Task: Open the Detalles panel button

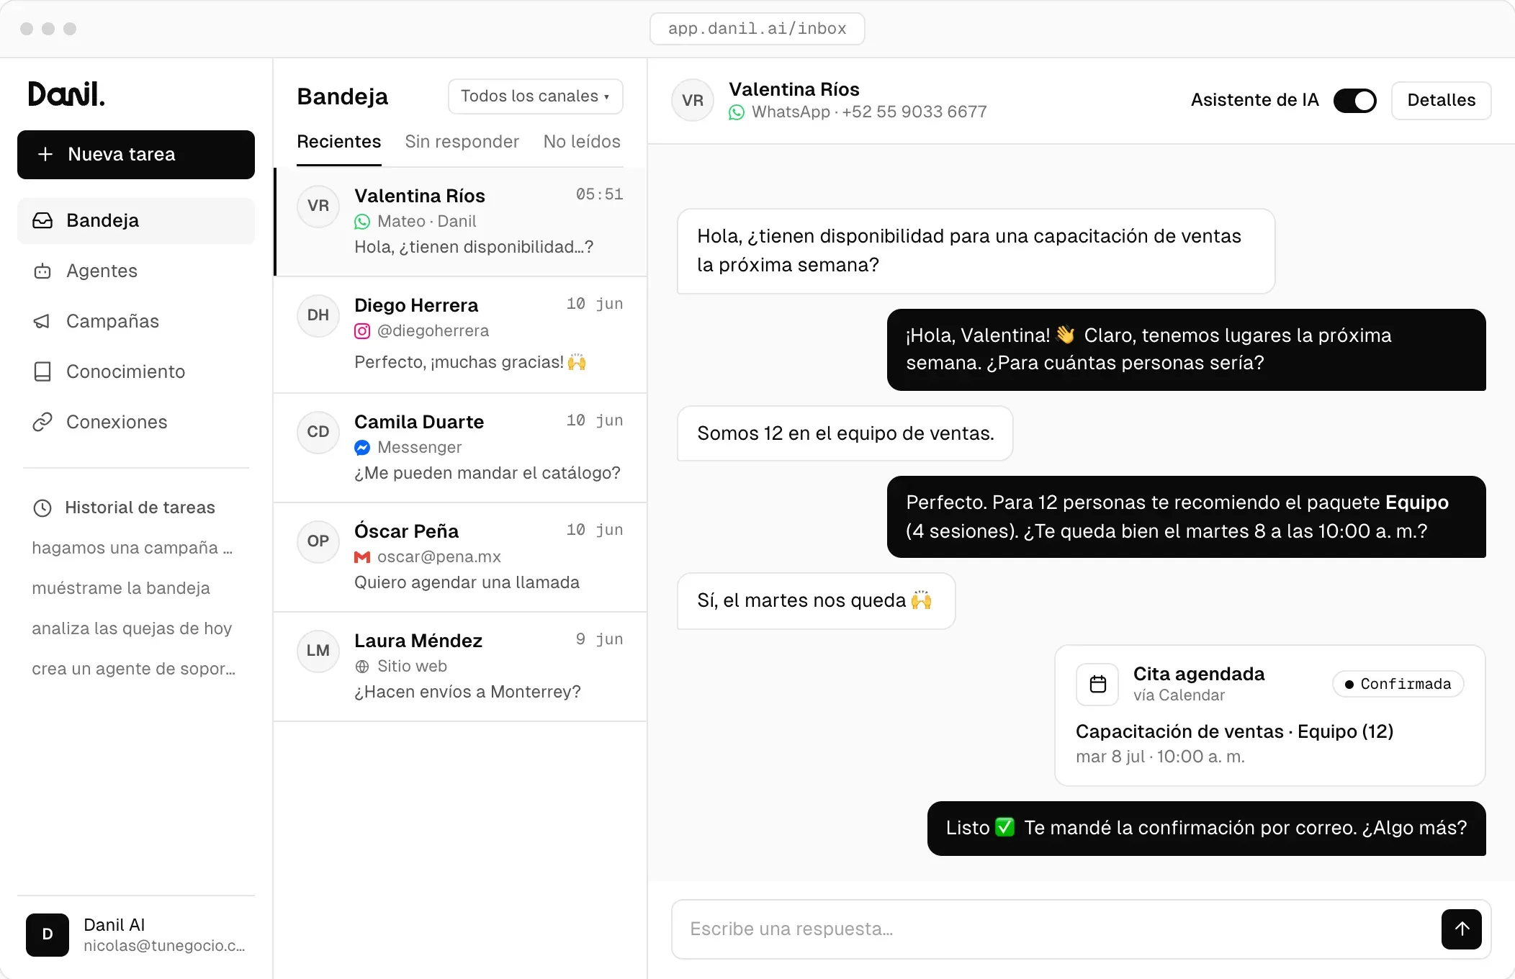Action: (x=1441, y=100)
